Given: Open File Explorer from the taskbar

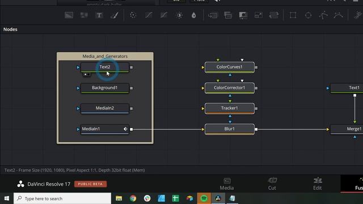Looking at the screenshot, I should click(x=119, y=198).
